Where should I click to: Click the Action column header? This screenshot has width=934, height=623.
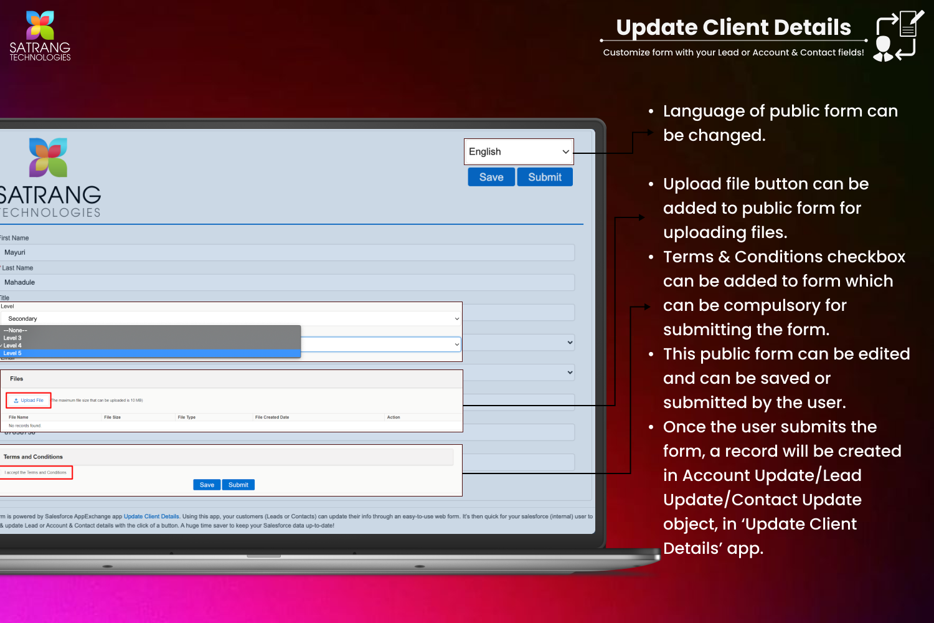[394, 417]
